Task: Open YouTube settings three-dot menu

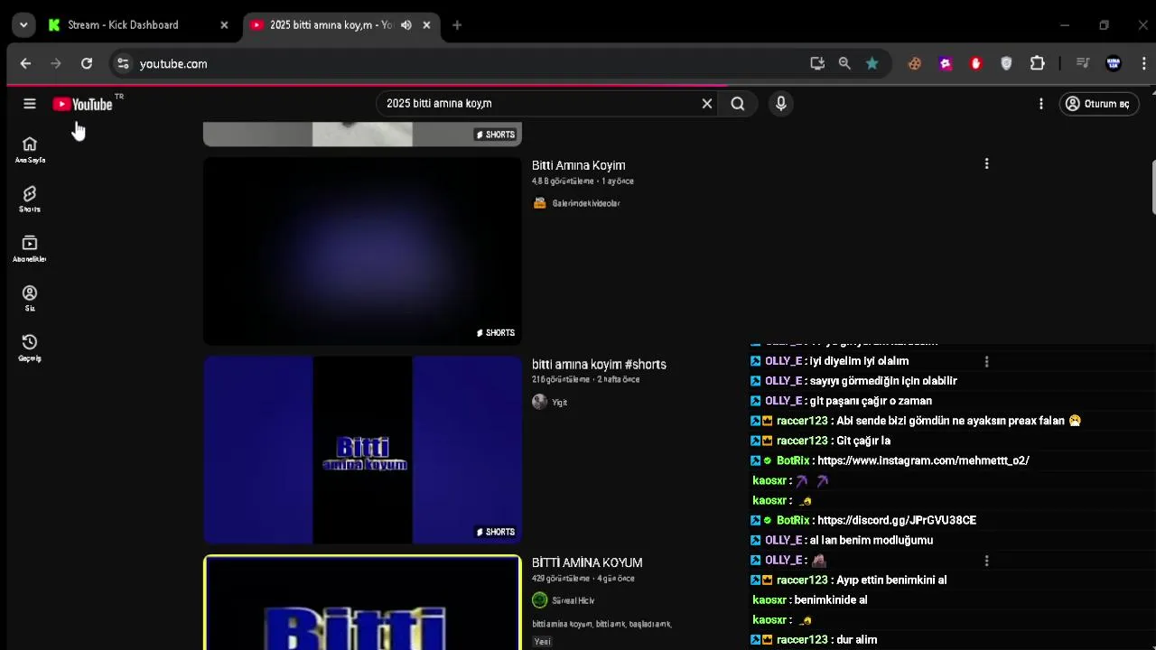Action: [1040, 104]
